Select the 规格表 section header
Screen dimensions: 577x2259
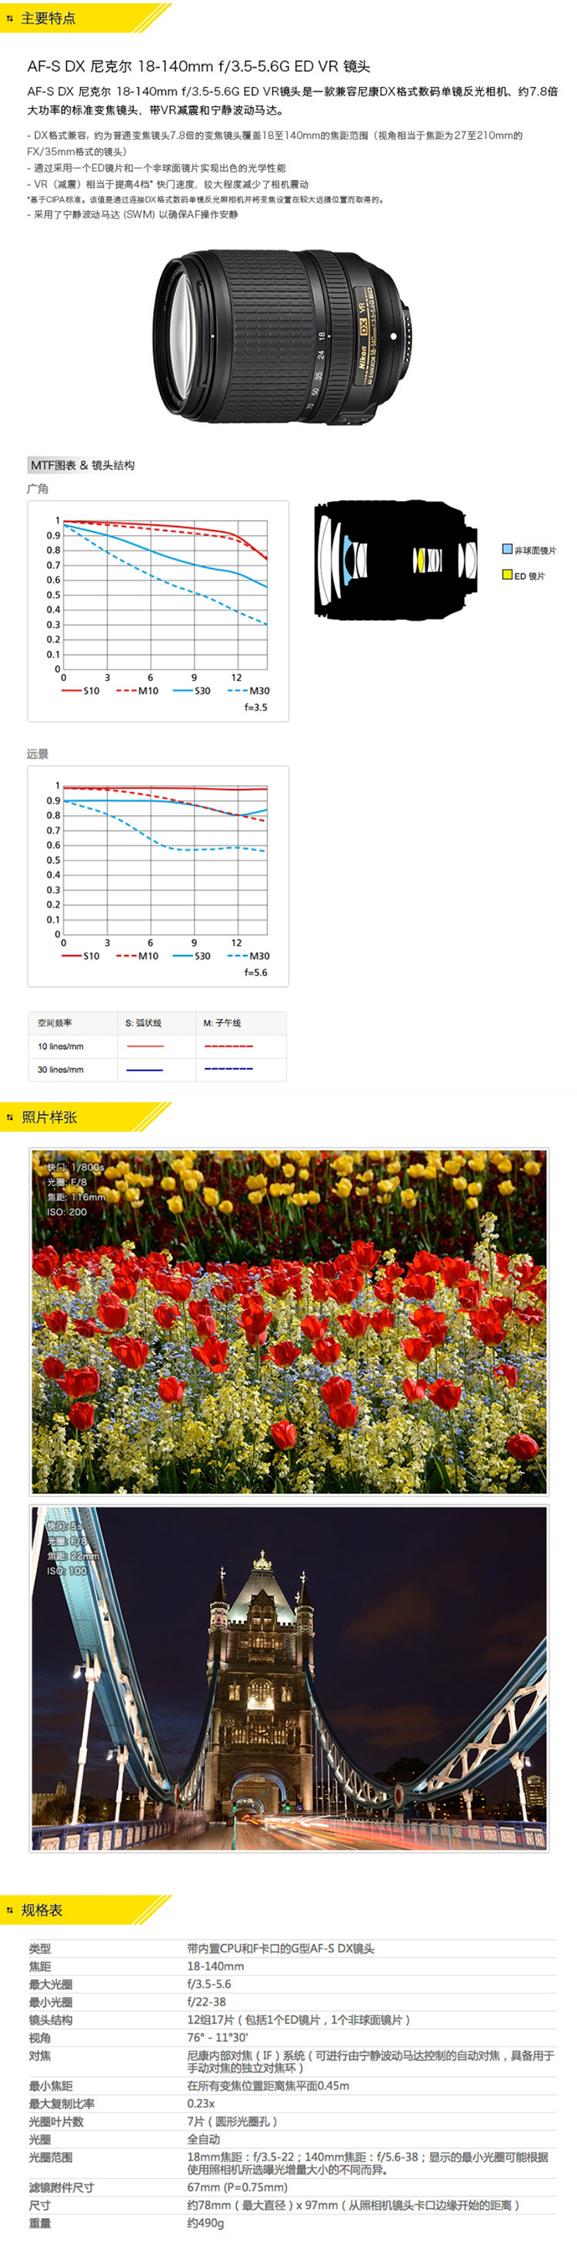coord(86,1910)
